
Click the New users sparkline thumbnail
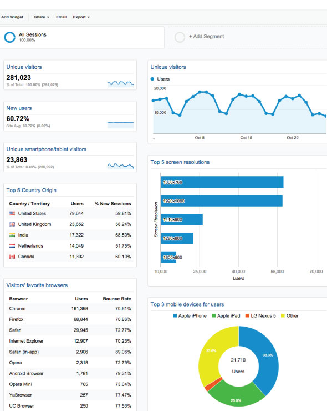coord(121,125)
